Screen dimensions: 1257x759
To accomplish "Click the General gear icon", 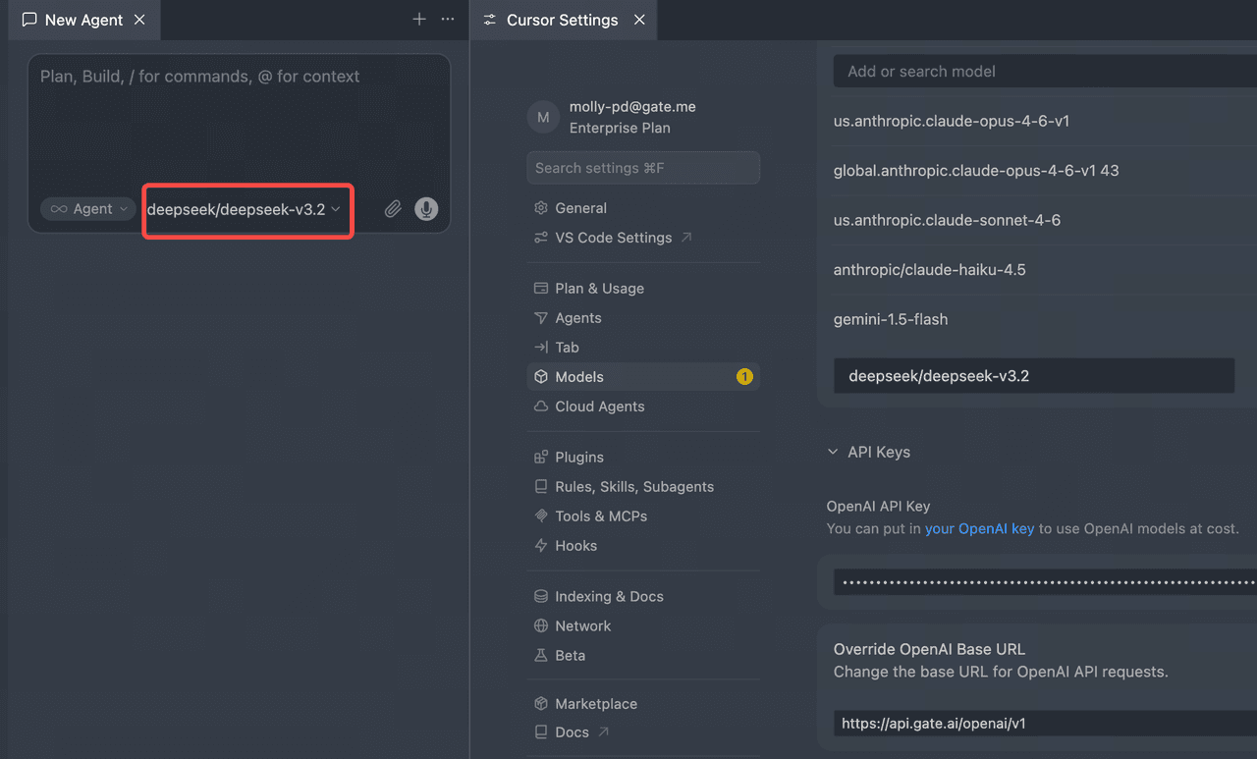I will click(x=540, y=208).
